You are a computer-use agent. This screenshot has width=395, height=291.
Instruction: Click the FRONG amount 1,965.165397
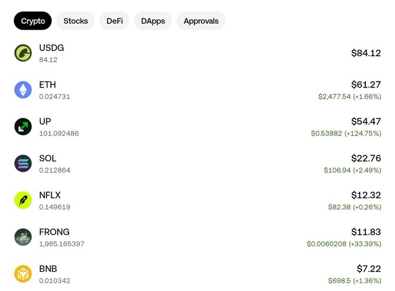coord(62,244)
